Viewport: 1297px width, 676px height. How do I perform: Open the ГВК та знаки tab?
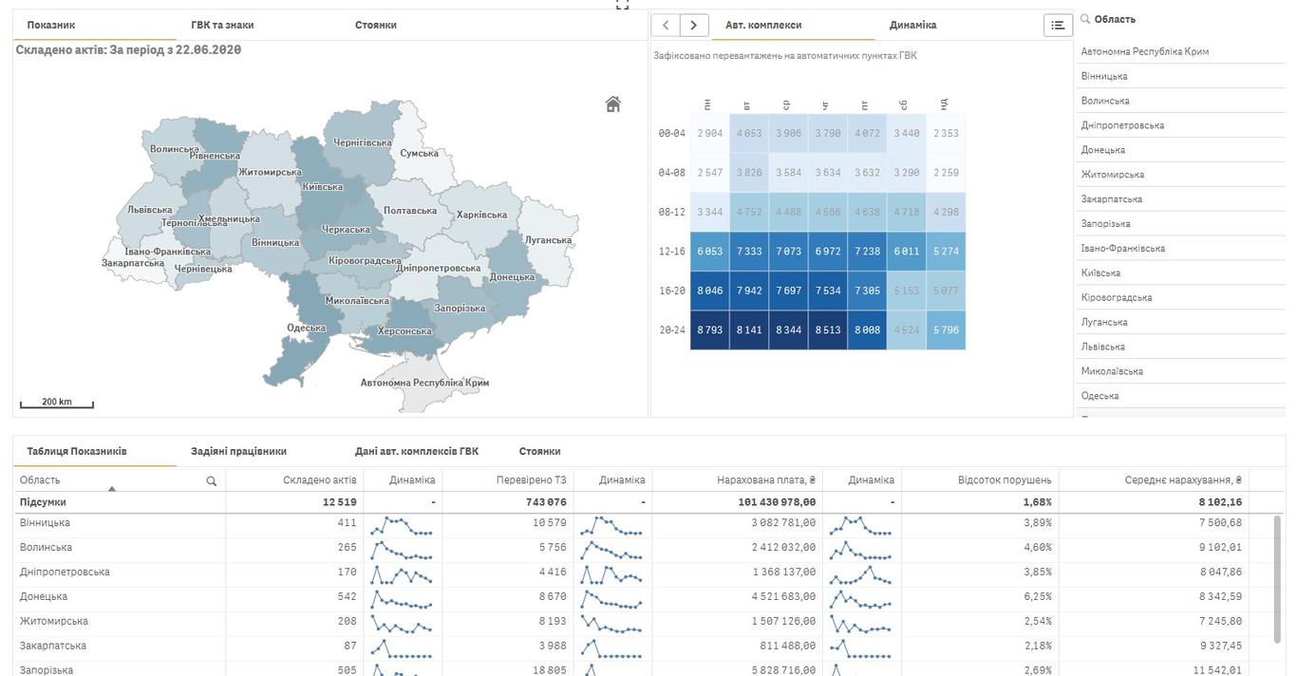click(x=222, y=25)
